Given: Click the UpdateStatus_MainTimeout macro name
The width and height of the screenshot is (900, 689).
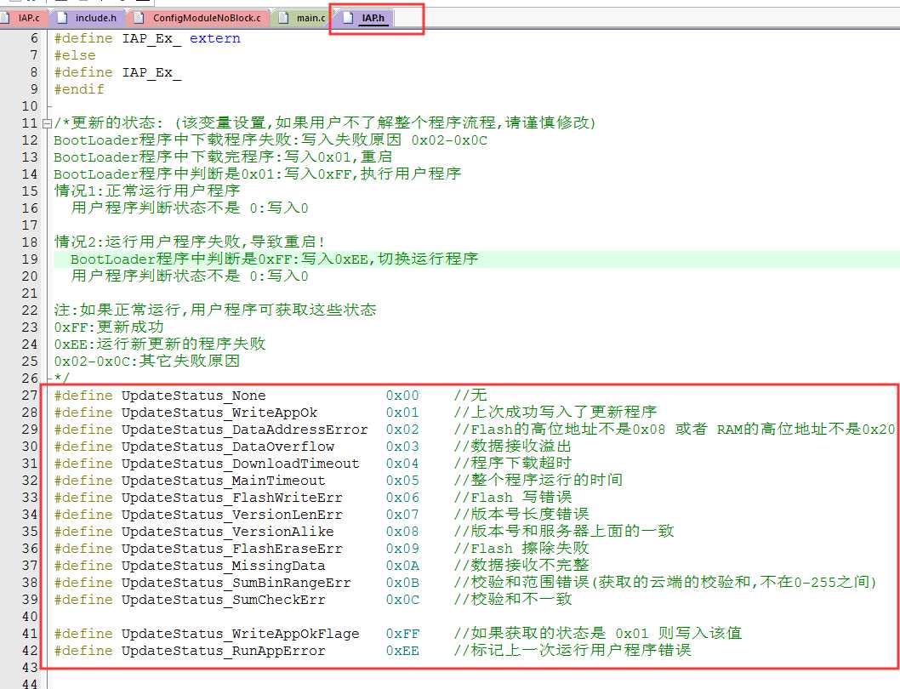Looking at the screenshot, I should tap(223, 480).
